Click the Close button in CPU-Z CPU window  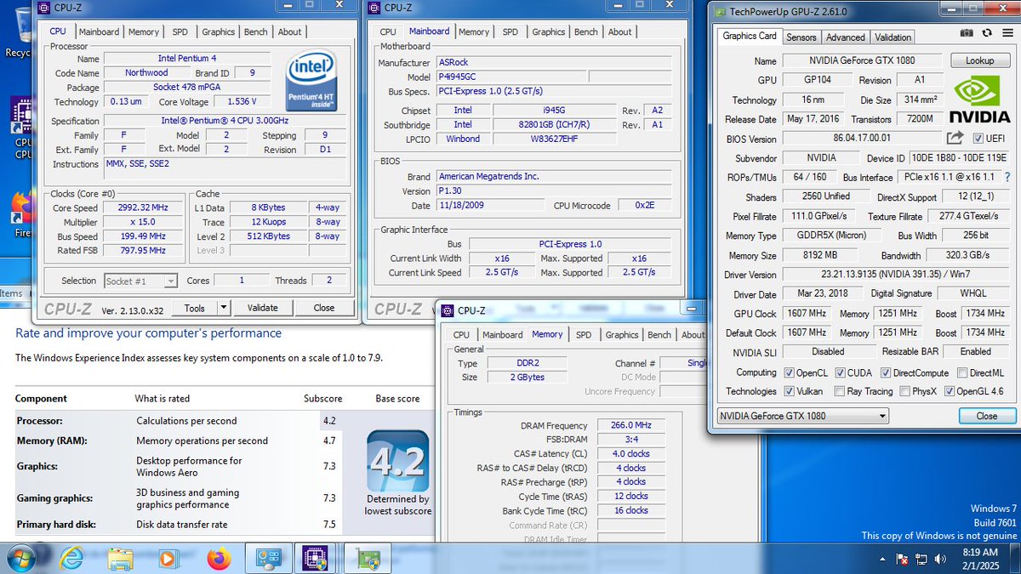(324, 308)
